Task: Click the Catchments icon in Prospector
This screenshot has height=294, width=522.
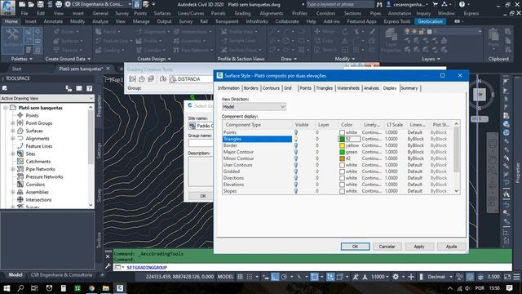Action: [20, 162]
